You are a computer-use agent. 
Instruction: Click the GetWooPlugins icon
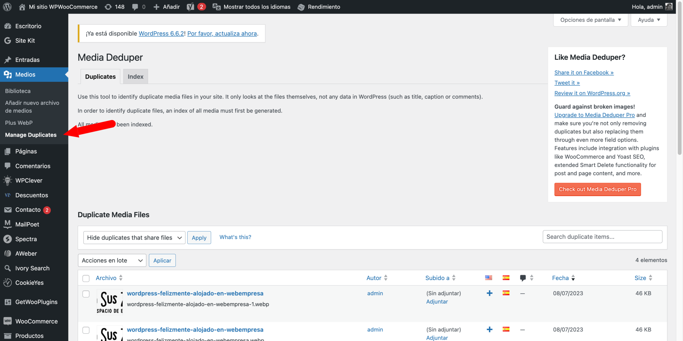point(8,302)
